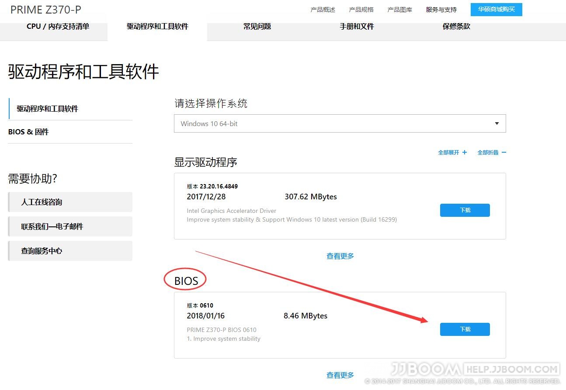Collapse all sections with 全部折叠
Screen dimensions: 566x390
tap(492, 152)
